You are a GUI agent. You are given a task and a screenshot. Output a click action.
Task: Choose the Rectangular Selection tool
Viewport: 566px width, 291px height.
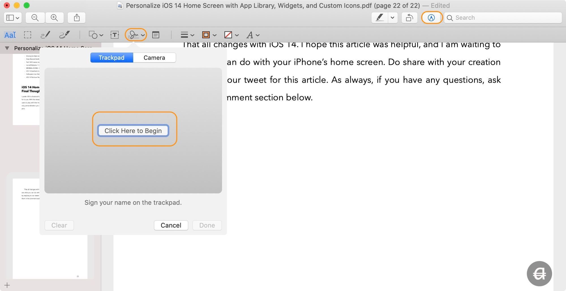click(x=27, y=35)
